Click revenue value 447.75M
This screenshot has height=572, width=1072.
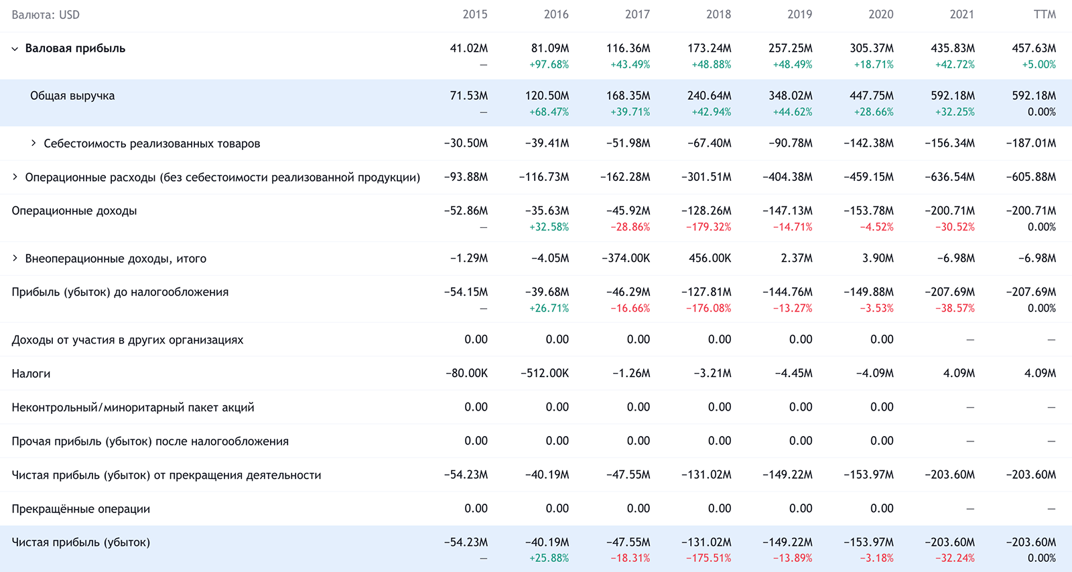(x=872, y=96)
